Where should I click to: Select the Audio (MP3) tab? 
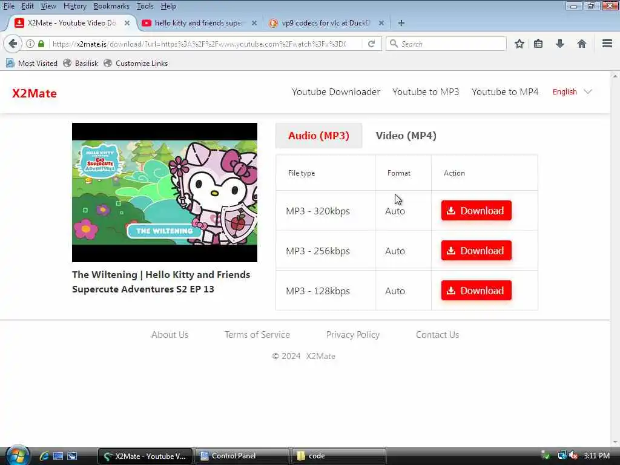pos(318,136)
